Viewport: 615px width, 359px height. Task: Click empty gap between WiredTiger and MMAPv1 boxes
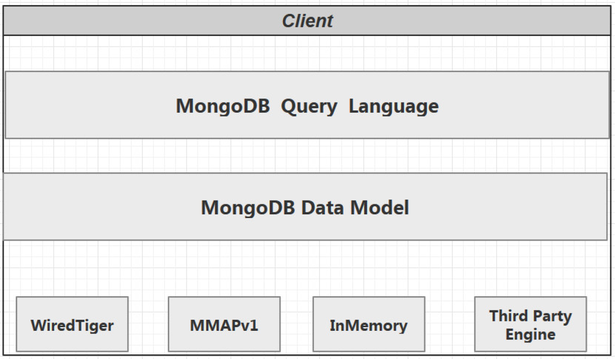(148, 324)
